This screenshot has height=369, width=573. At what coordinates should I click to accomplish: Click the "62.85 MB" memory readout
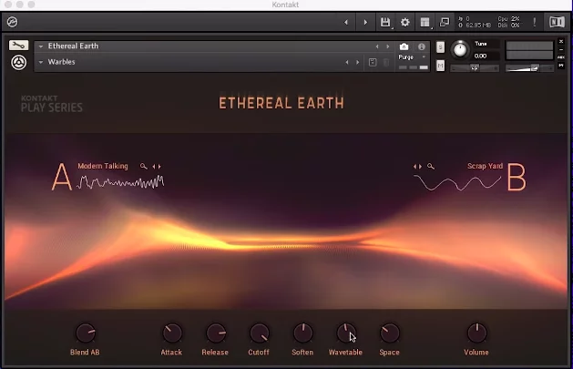(x=478, y=26)
